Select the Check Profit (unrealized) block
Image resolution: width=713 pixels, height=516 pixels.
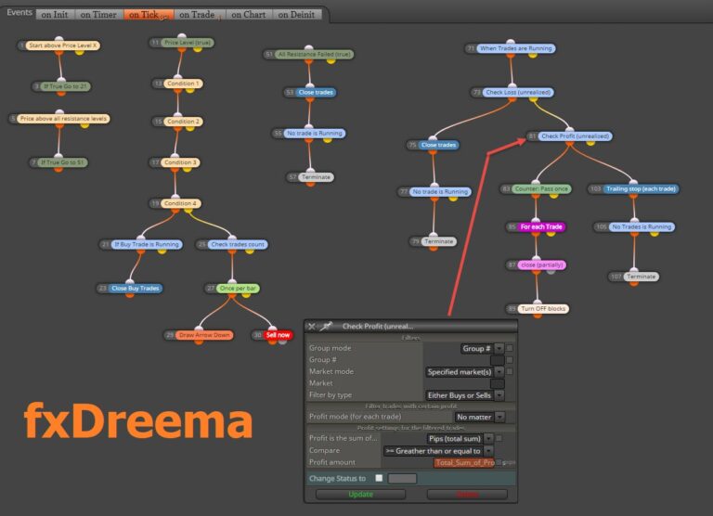pyautogui.click(x=575, y=135)
